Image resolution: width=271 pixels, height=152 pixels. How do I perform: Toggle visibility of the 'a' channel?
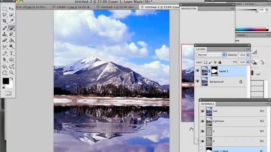click(x=202, y=131)
